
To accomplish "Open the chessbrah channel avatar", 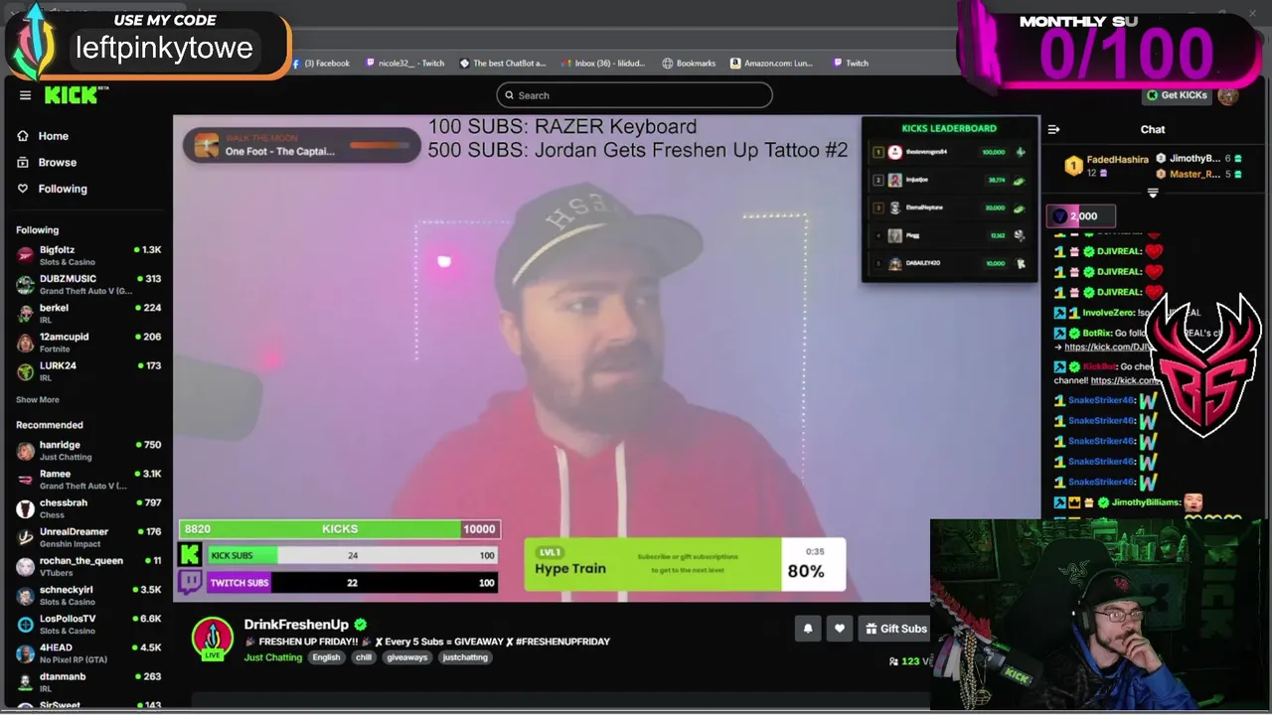I will [x=25, y=508].
